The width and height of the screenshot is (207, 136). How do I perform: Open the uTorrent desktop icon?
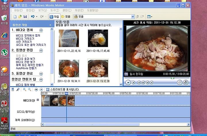[x=5, y=54]
